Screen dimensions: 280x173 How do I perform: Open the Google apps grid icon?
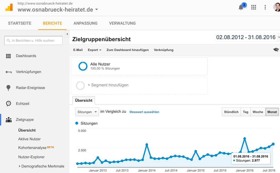point(254,7)
